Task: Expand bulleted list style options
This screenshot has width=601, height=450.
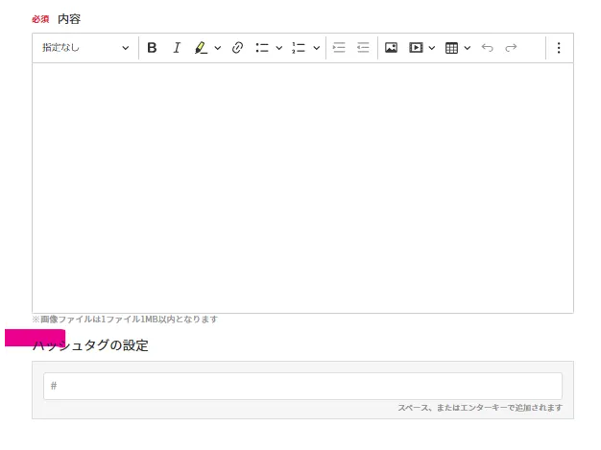Action: (279, 48)
